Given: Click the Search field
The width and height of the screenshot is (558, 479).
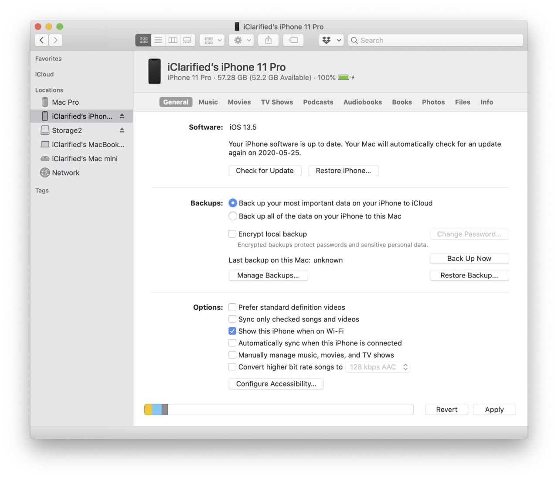Looking at the screenshot, I should click(x=436, y=40).
